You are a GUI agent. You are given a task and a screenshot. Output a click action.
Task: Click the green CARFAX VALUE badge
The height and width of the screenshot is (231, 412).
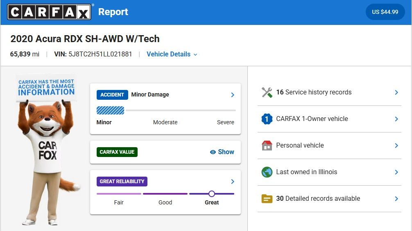coord(117,152)
